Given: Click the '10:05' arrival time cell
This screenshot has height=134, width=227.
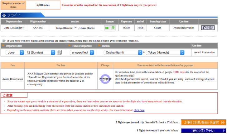Looking at the screenshot, I should pyautogui.click(x=140, y=28).
